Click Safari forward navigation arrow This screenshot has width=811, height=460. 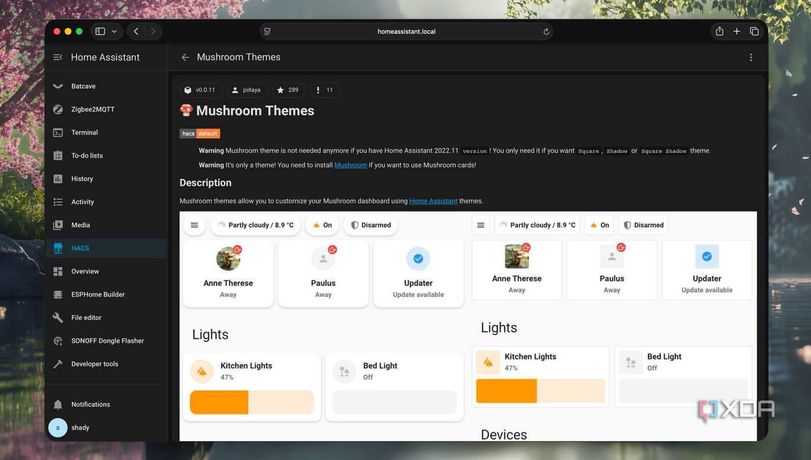point(153,31)
